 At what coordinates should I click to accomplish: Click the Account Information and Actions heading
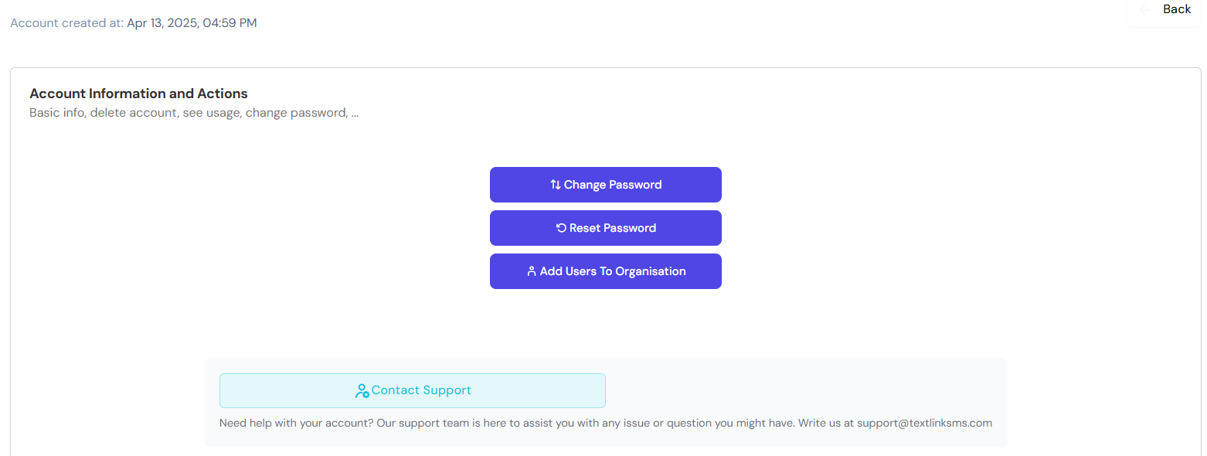(x=138, y=94)
